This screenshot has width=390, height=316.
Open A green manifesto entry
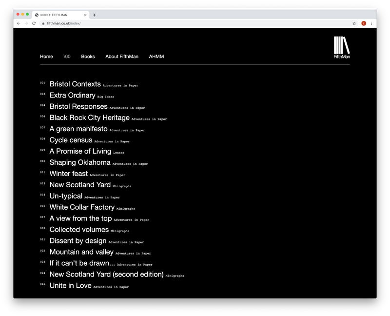coord(78,129)
